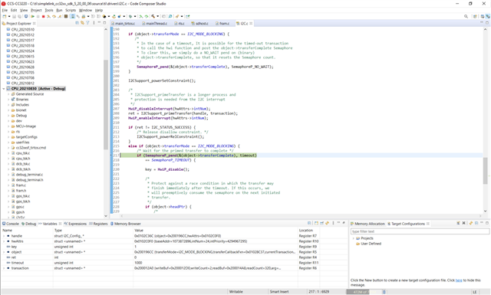
Task: Click the 'Writable' status bar entry
Action: click(x=236, y=292)
